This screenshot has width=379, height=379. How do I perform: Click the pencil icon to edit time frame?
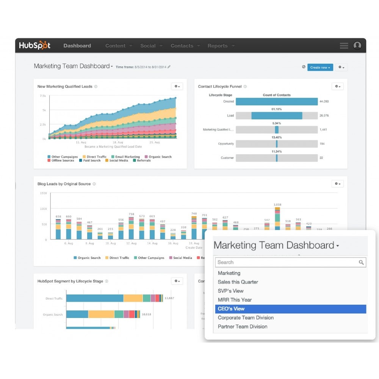point(169,67)
